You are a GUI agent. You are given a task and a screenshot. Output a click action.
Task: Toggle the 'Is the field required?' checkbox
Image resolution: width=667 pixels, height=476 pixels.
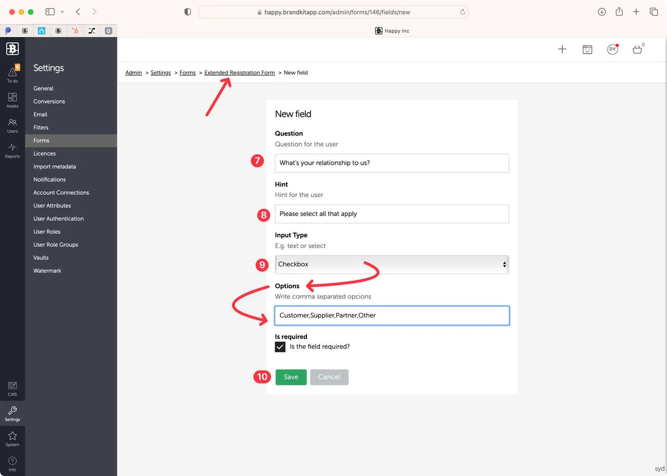(280, 347)
